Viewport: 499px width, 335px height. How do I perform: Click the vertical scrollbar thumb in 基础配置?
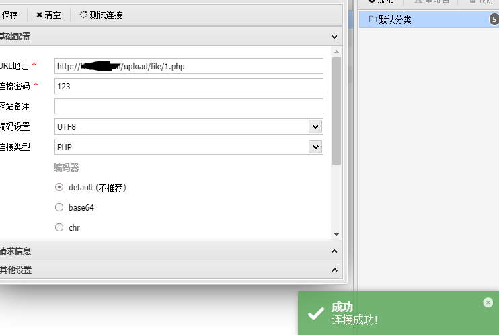click(336, 111)
